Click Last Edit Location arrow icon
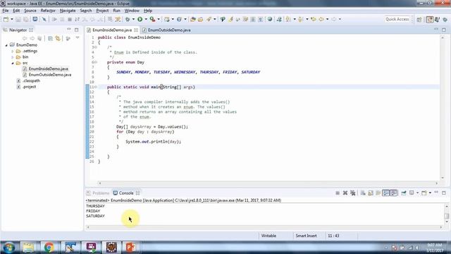The width and height of the screenshot is (451, 254). pyautogui.click(x=314, y=19)
